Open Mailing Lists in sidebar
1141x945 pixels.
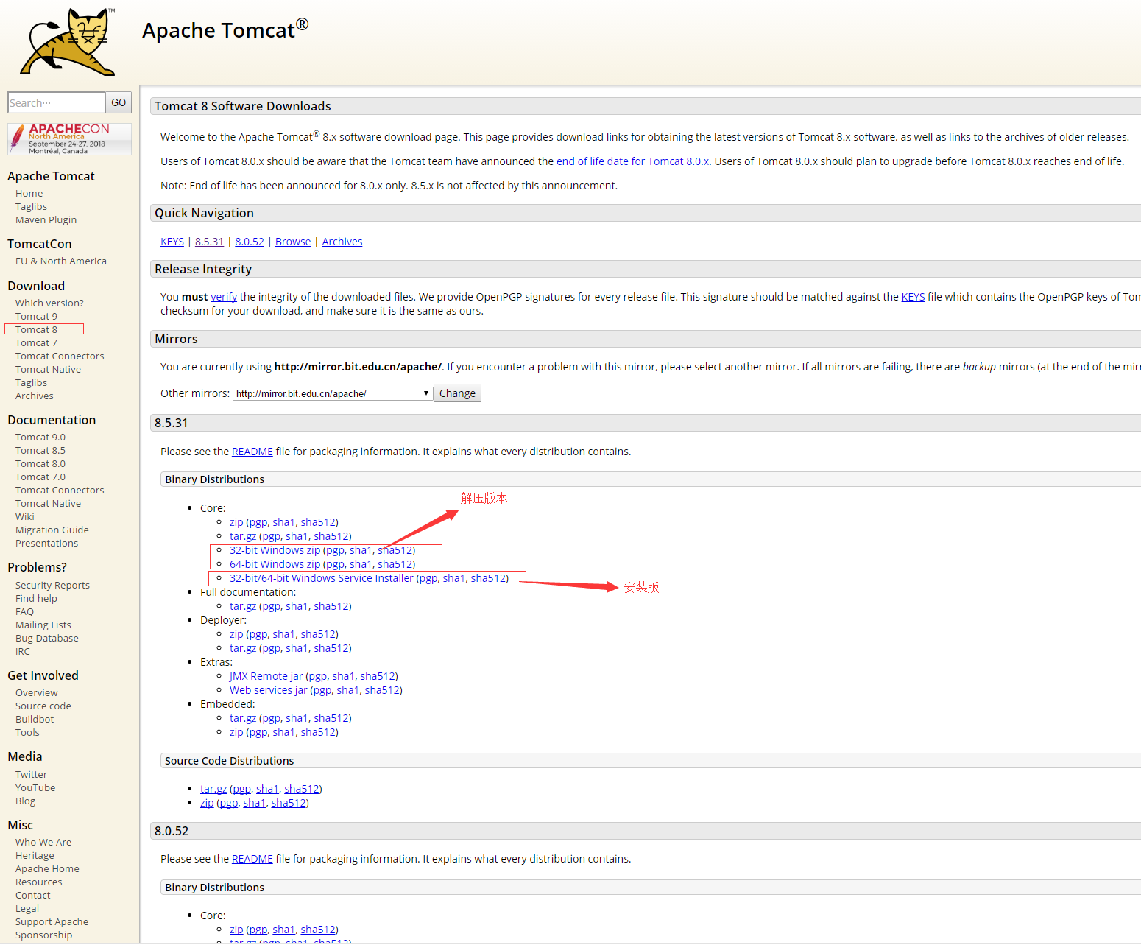43,625
